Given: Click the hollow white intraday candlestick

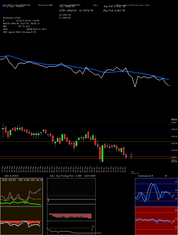Looking at the screenshot, I should tap(131, 156).
